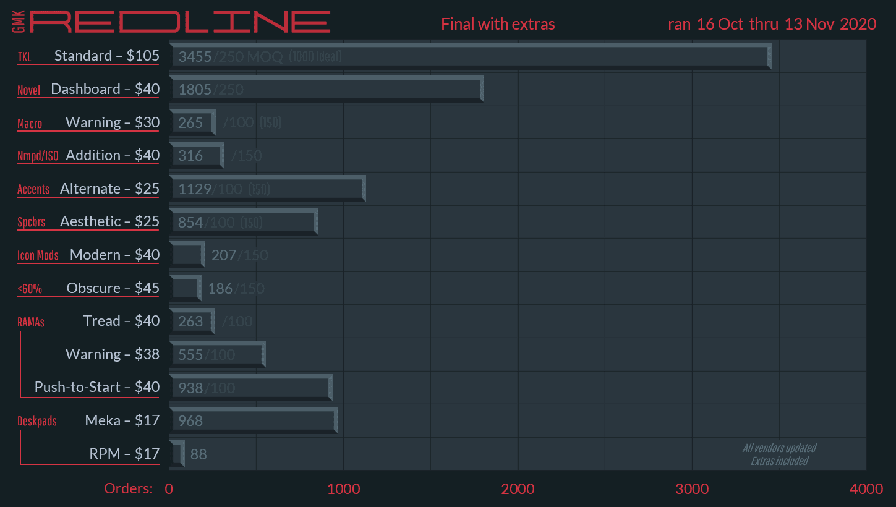Click the TKL category label
Viewport: 896px width, 507px height.
coord(25,57)
